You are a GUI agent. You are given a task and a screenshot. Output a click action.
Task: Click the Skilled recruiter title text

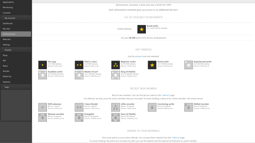coord(201,104)
